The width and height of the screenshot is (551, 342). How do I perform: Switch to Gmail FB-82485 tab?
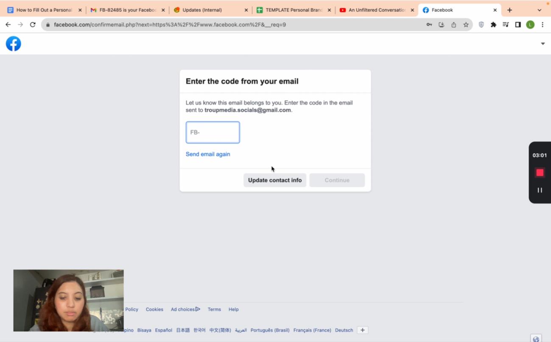127,10
